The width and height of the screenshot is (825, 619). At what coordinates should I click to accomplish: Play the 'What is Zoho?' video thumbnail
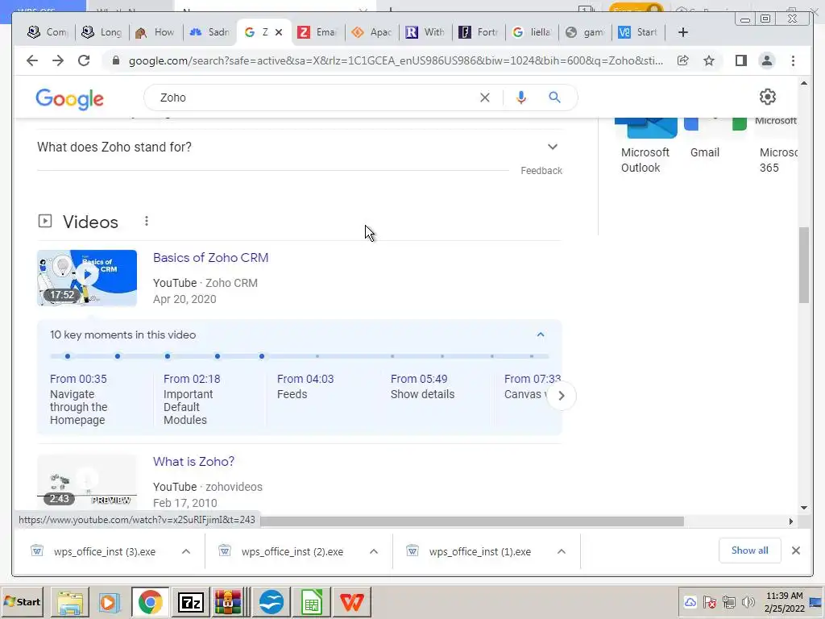(x=87, y=480)
